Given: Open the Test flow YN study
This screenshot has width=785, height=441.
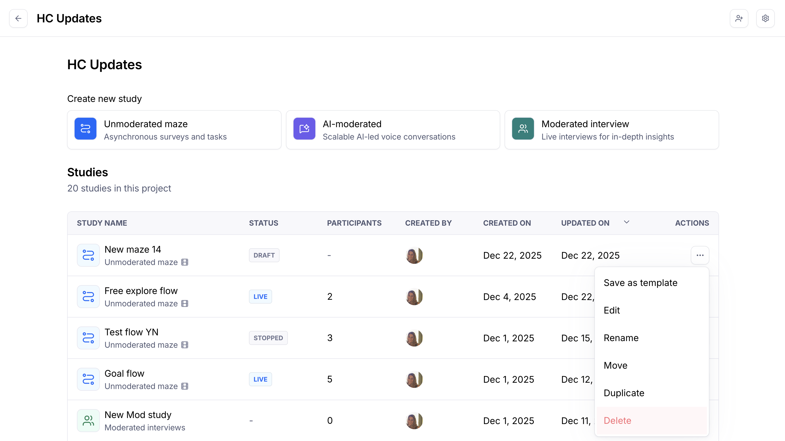Looking at the screenshot, I should coord(131,332).
